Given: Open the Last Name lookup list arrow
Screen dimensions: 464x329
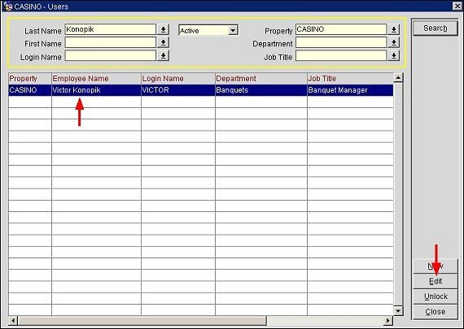Looking at the screenshot, I should point(163,29).
